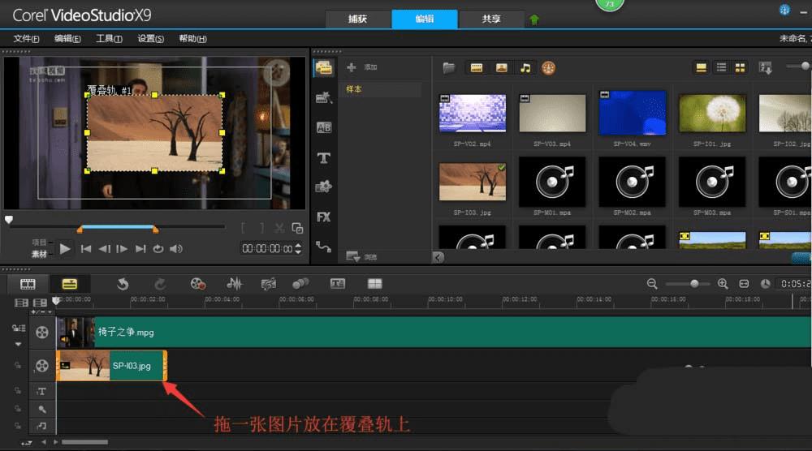Screen dimensions: 812x451
Task: Open the Graphic library icon
Action: coord(324,187)
